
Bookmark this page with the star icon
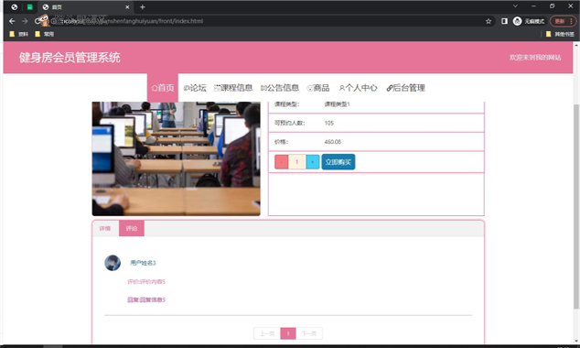coord(489,21)
